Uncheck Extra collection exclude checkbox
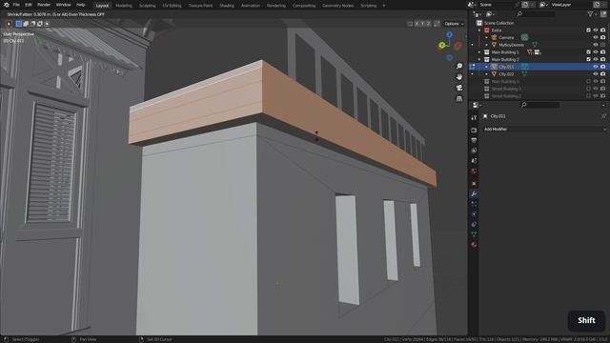610x343 pixels. [588, 30]
